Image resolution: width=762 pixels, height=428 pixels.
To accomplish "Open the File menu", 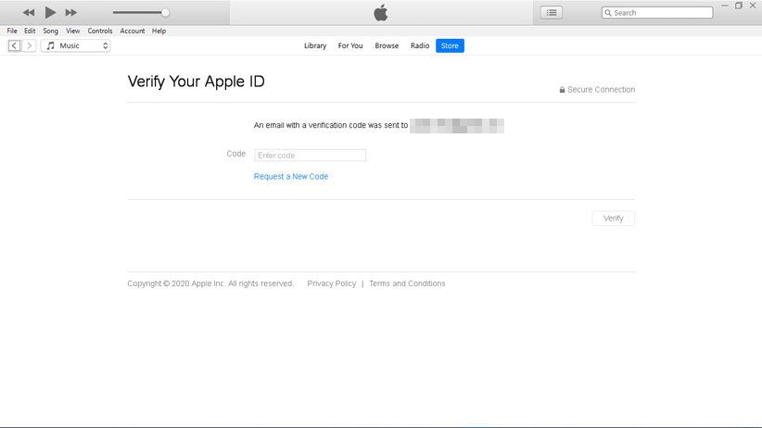I will coord(12,31).
